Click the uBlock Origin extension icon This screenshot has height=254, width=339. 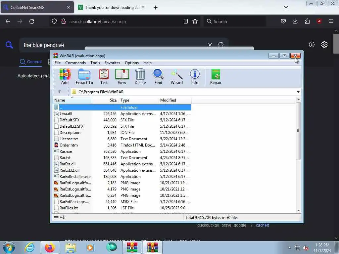pos(319,21)
